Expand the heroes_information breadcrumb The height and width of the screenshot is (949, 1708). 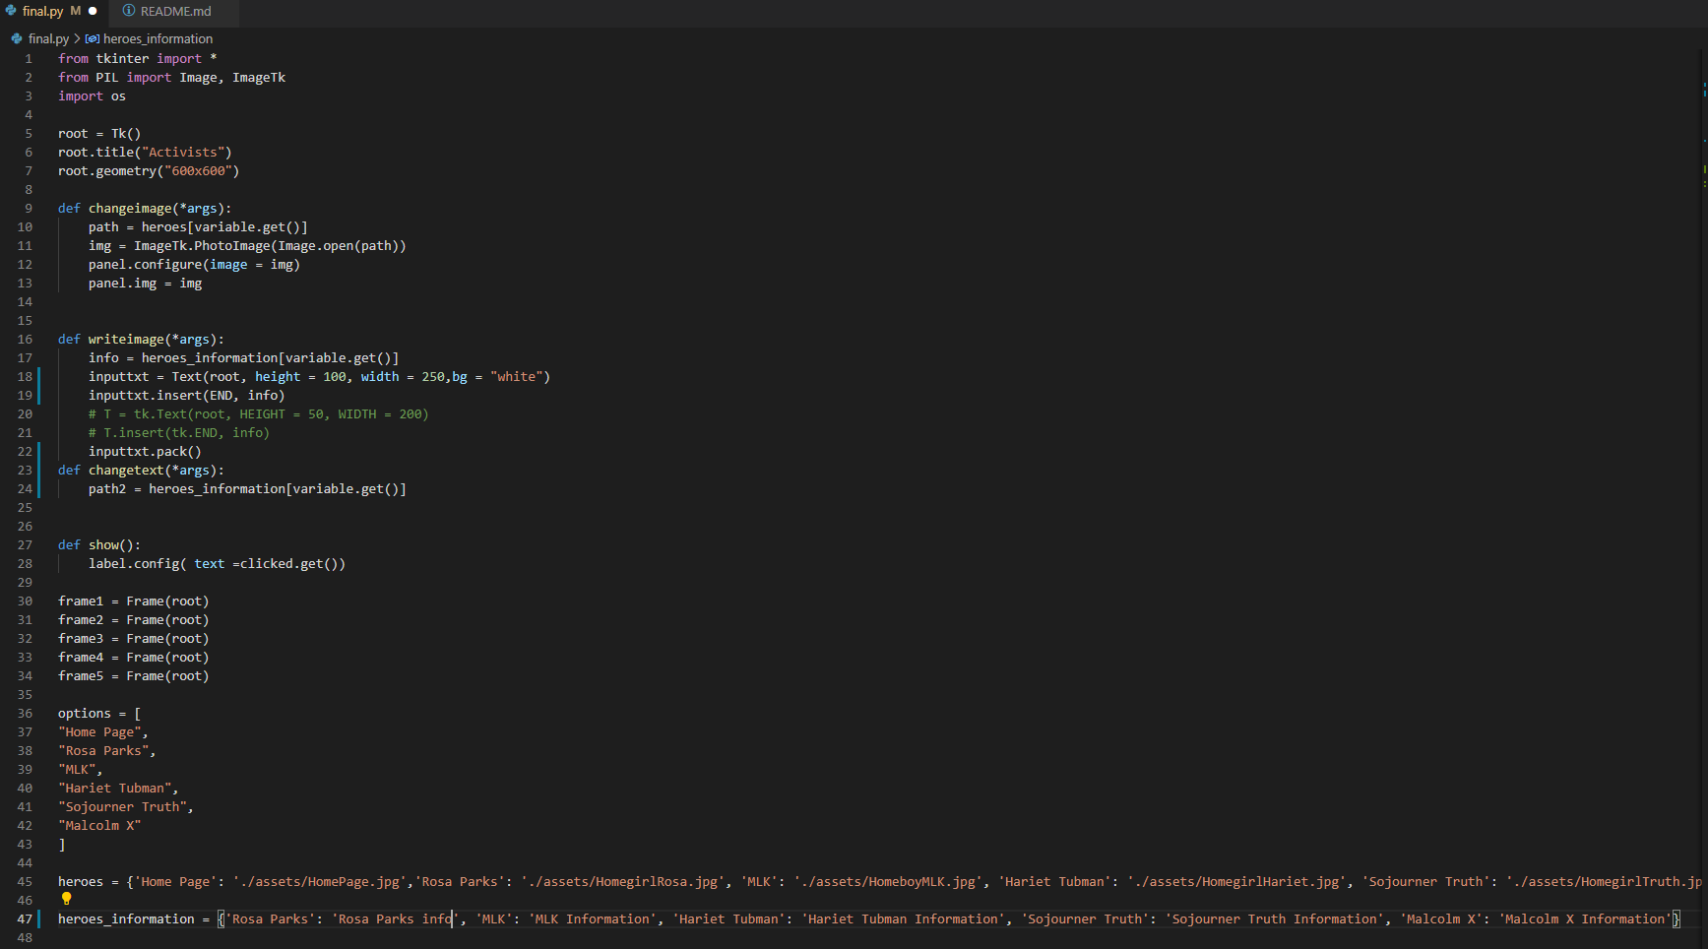(156, 38)
